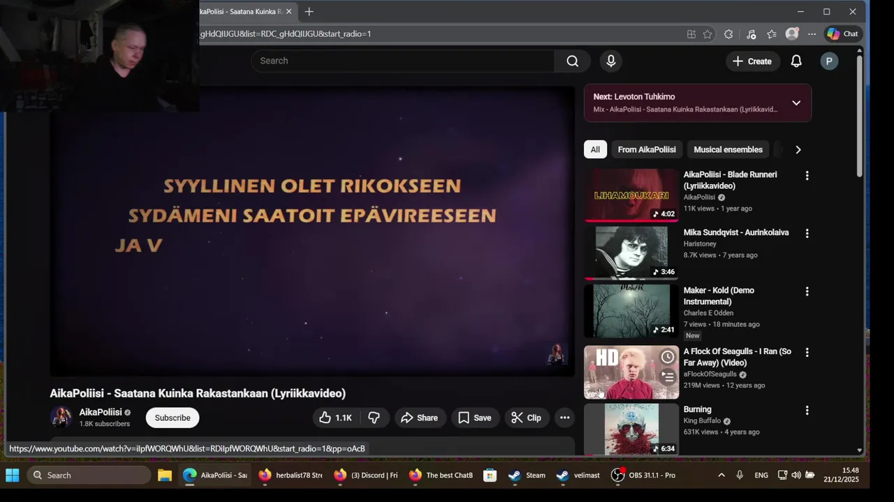The height and width of the screenshot is (502, 894).
Task: Click the YouTube search magnifier button
Action: [573, 61]
